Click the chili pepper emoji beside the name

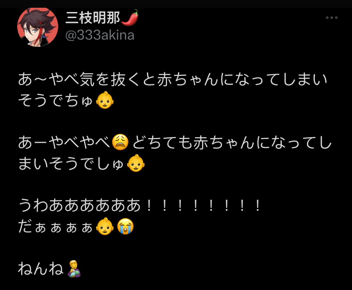coord(130,18)
